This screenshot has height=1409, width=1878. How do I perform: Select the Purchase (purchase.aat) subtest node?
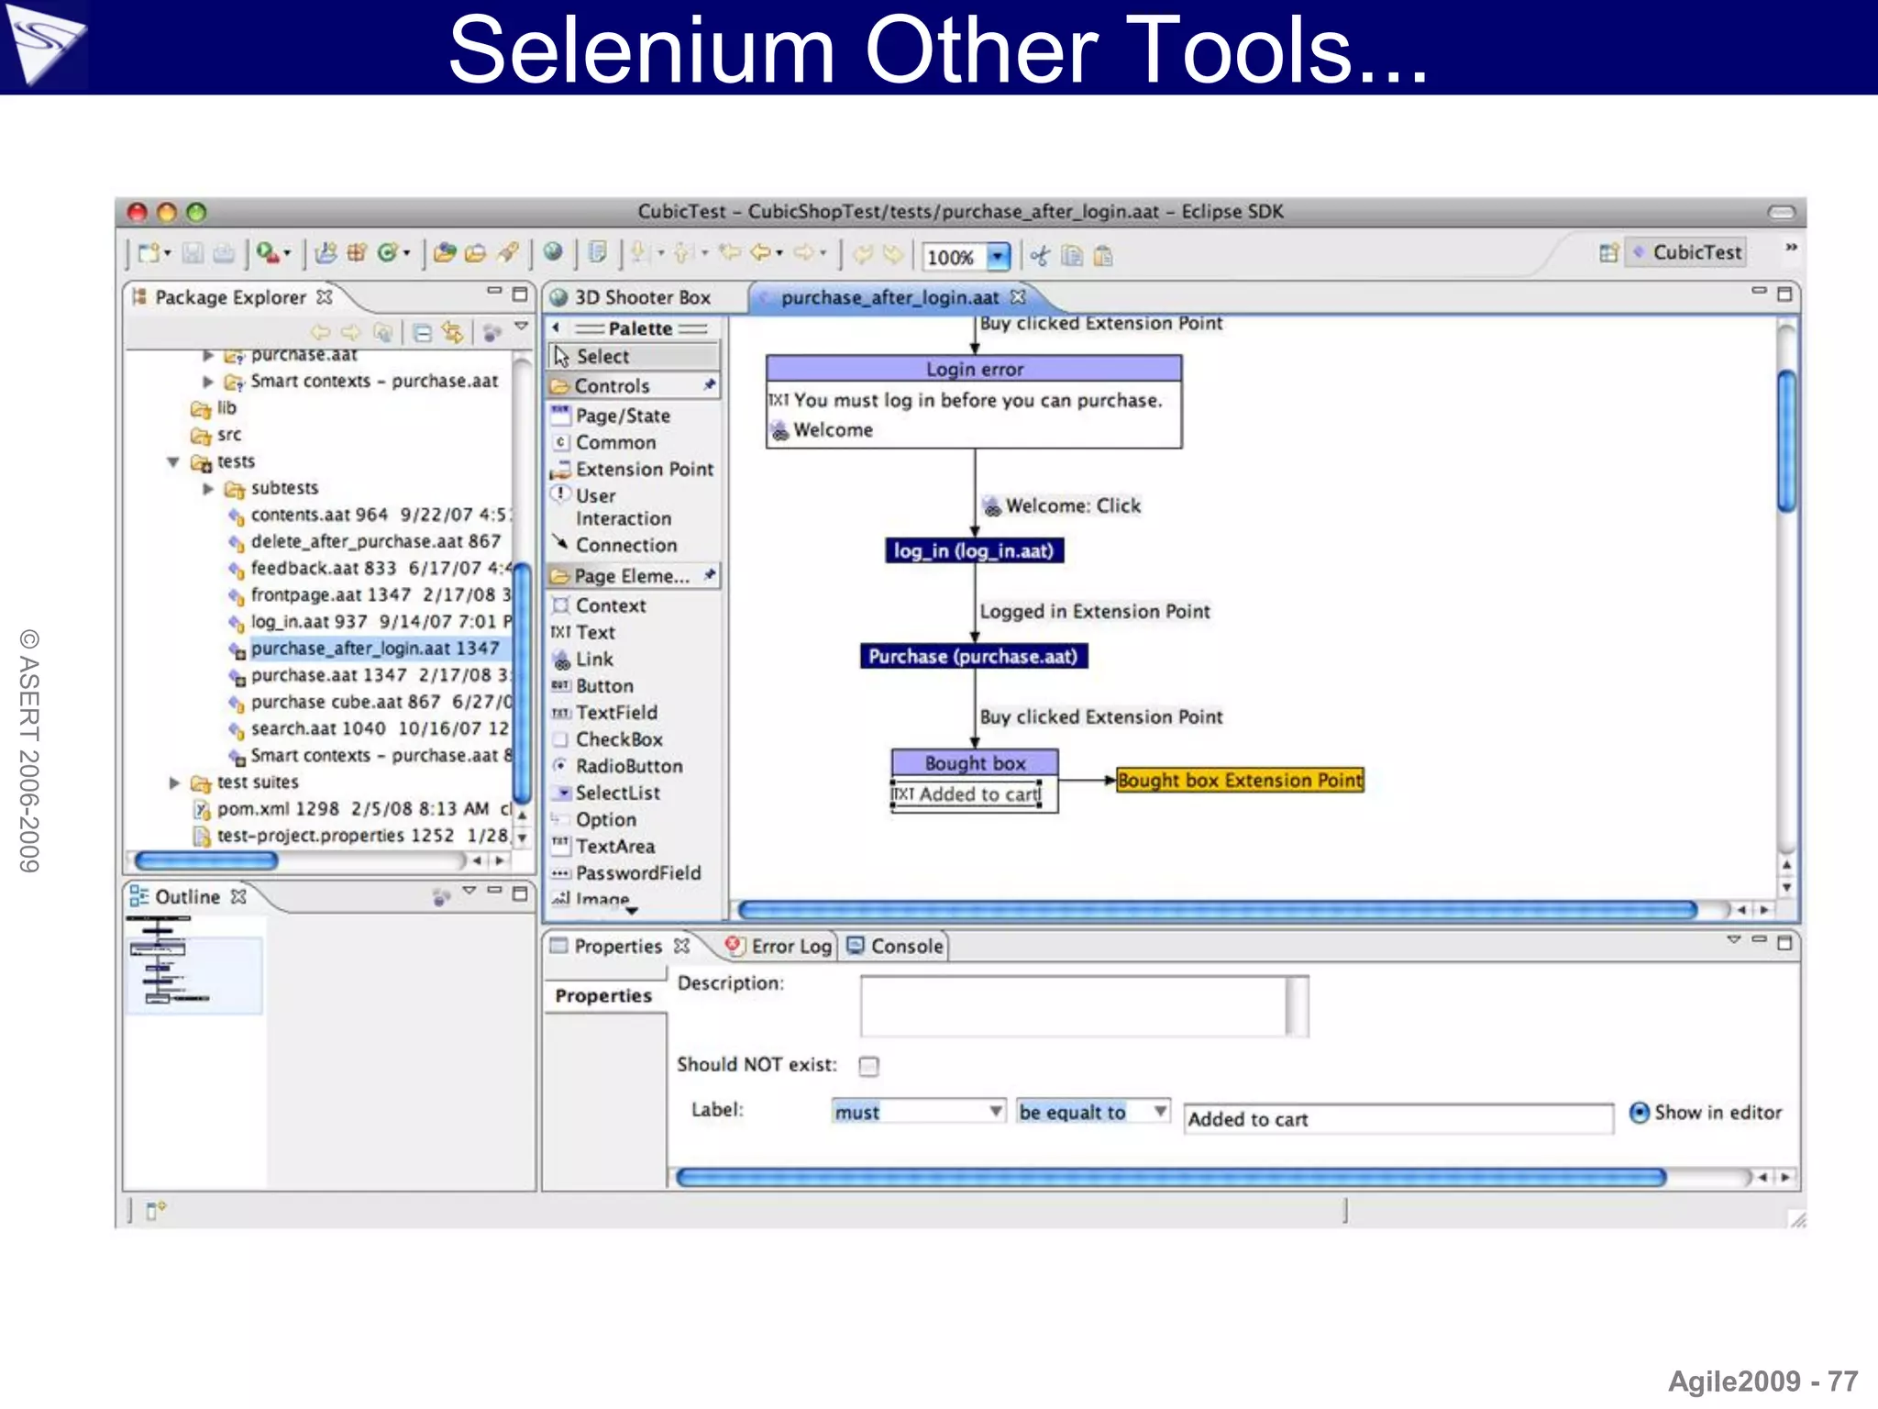(973, 656)
